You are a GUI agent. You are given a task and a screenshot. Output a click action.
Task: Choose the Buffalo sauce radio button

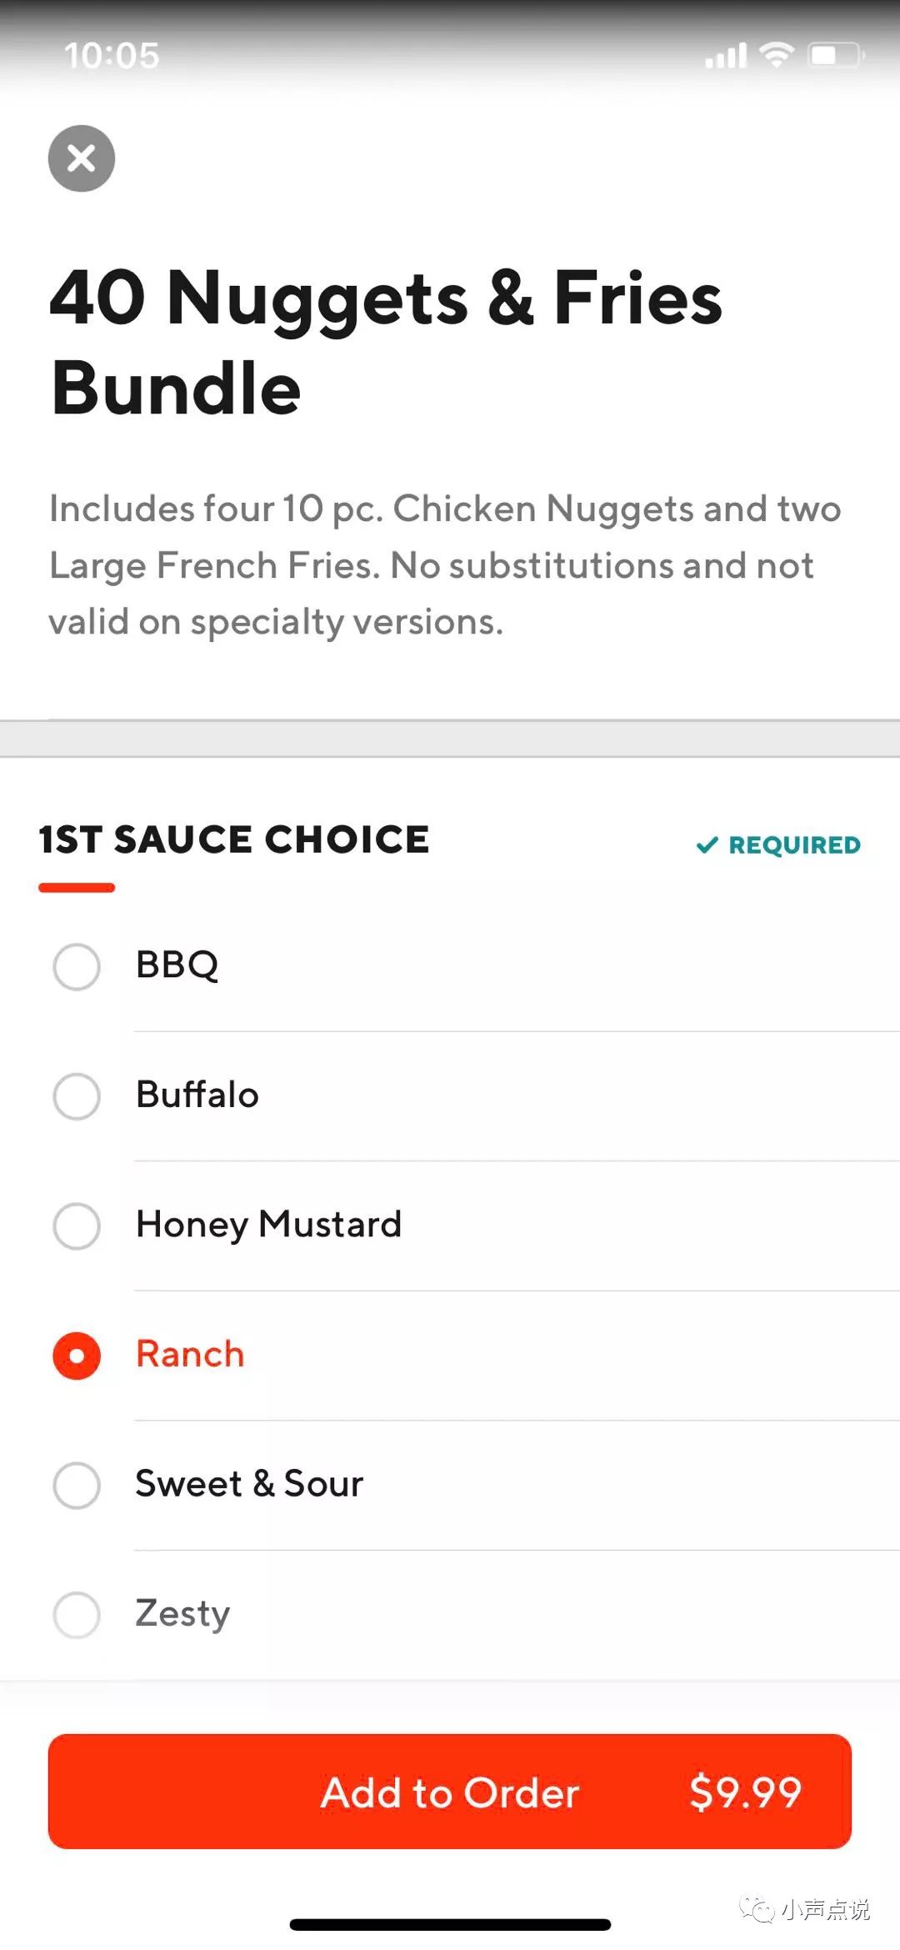(77, 1095)
